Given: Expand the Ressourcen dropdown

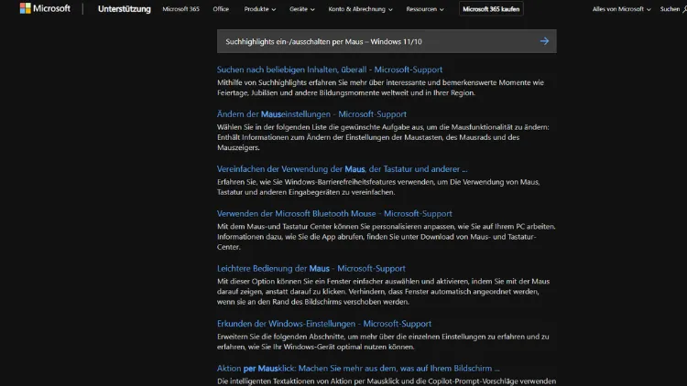Looking at the screenshot, I should click(424, 9).
